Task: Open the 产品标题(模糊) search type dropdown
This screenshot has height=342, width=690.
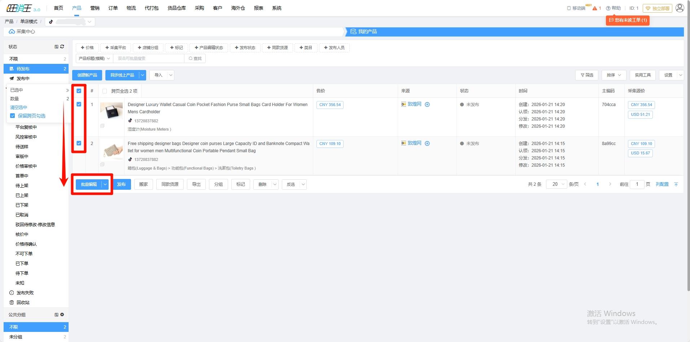Action: coord(94,58)
